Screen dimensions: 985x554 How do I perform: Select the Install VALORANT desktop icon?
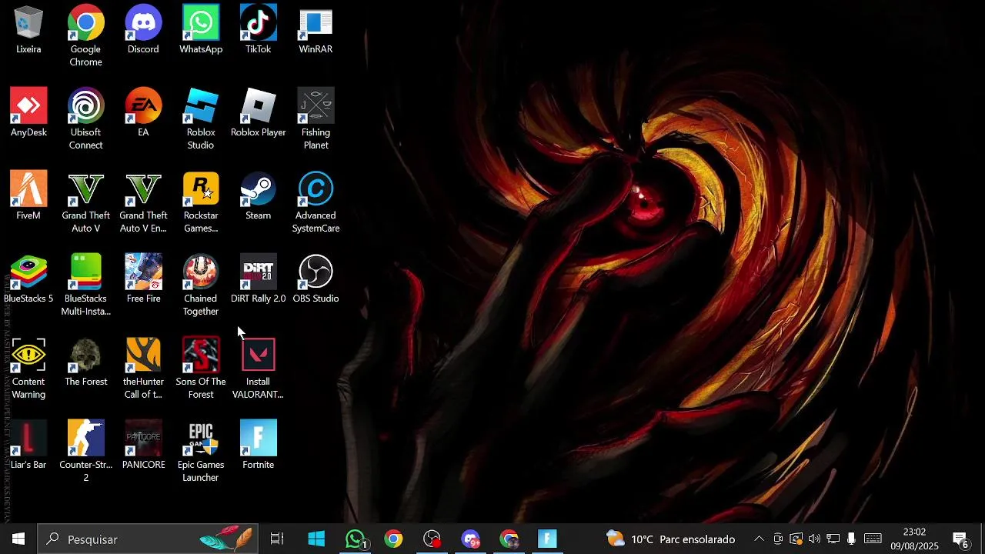pyautogui.click(x=258, y=368)
